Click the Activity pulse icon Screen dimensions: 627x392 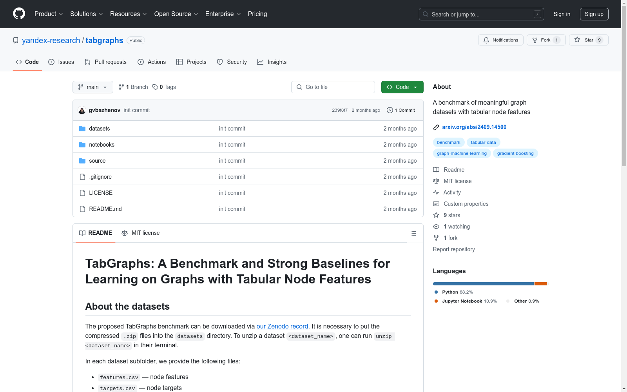click(436, 192)
